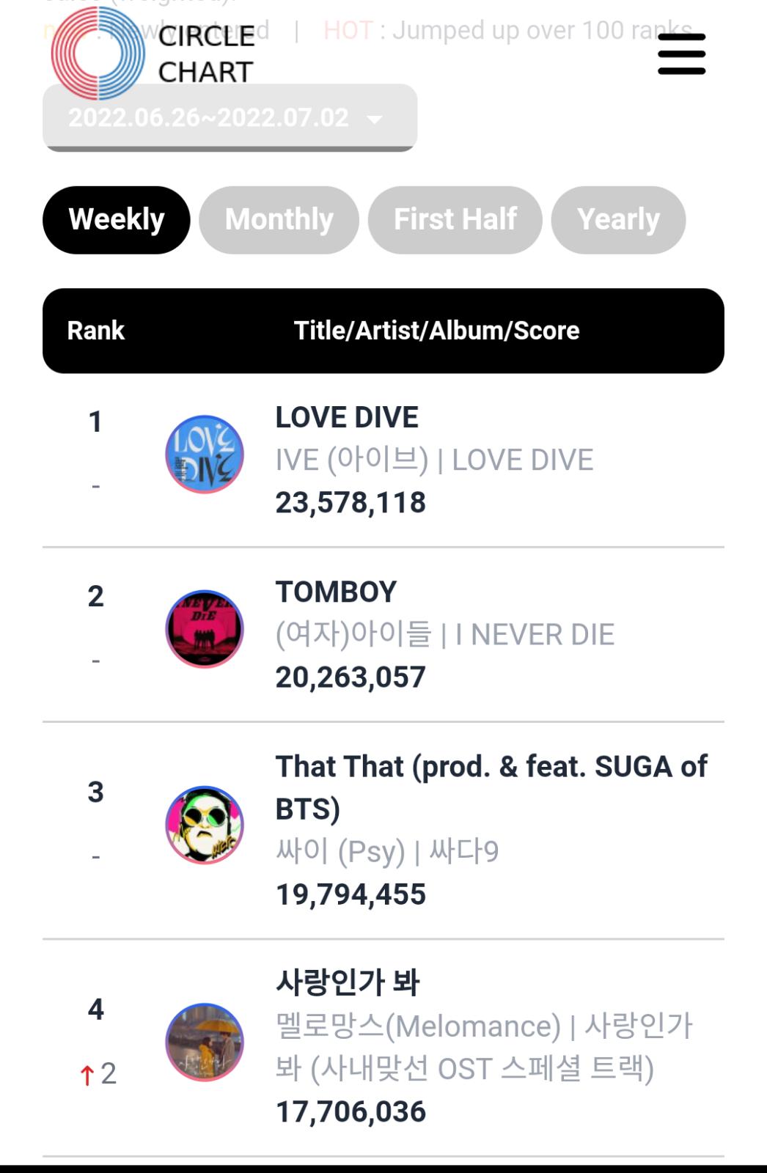Click the date selector arrow
The width and height of the screenshot is (767, 1173).
click(375, 119)
